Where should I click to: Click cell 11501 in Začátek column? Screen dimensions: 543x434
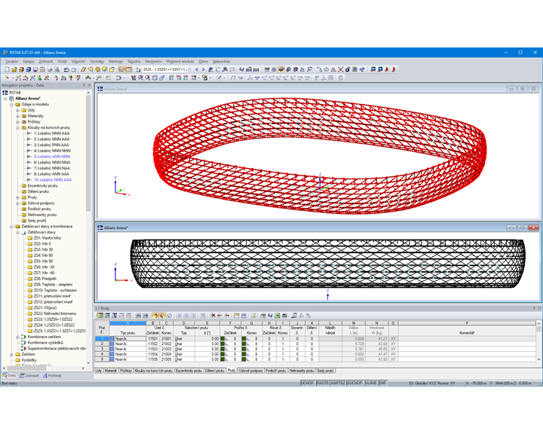[x=152, y=339]
